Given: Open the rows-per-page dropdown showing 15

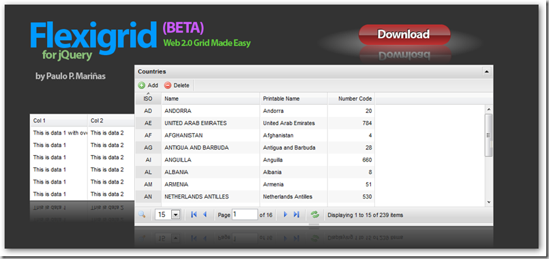Looking at the screenshot, I should (168, 215).
